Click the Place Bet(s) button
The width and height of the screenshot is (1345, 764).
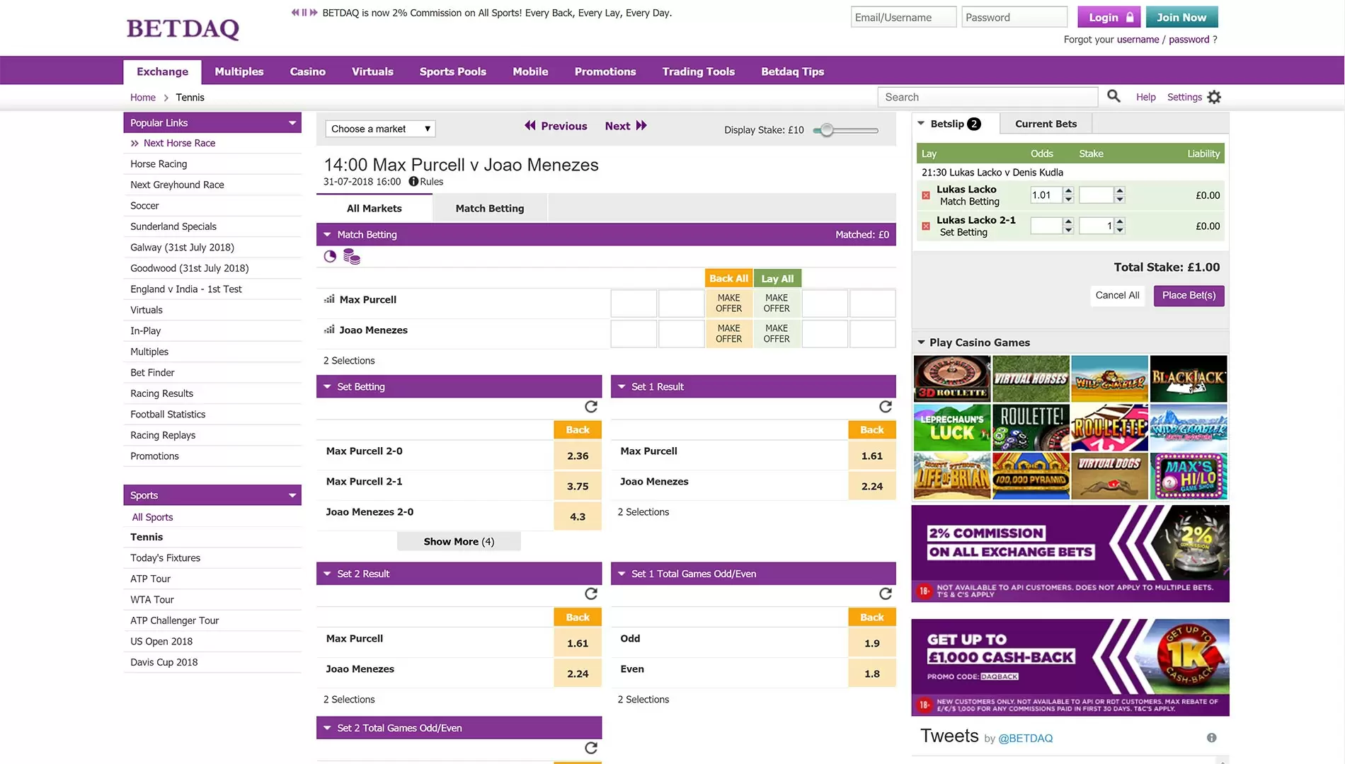click(1189, 296)
